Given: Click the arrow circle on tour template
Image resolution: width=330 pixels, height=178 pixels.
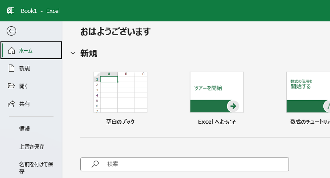Looking at the screenshot, I should click(233, 106).
